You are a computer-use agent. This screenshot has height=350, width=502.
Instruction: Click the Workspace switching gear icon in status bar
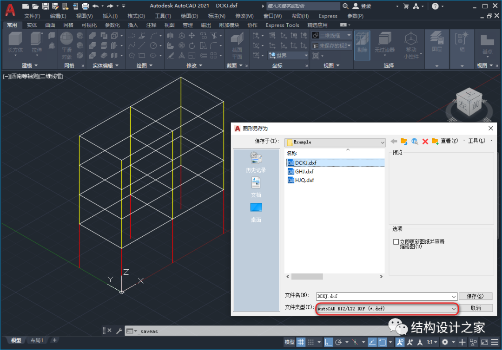(445, 342)
